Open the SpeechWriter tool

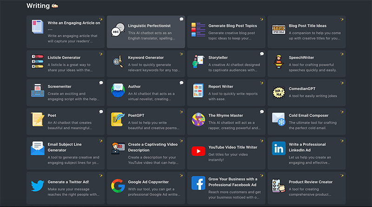coord(306,64)
